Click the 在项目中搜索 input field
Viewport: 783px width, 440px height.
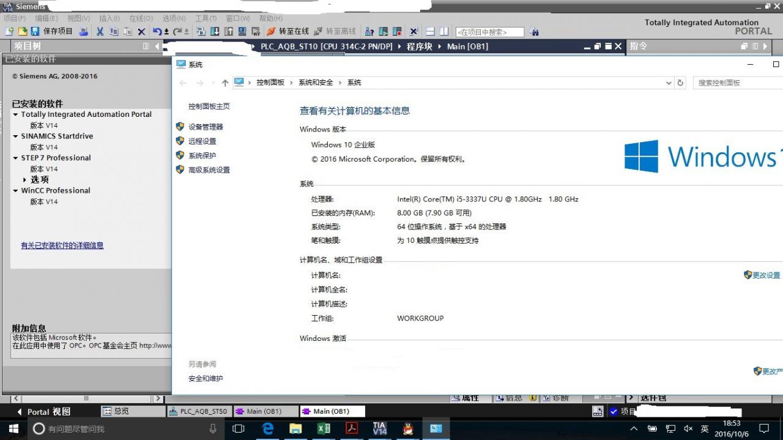490,32
